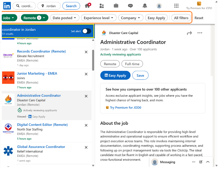Open Records Coordinator (Remote) job title
The image size is (218, 169).
point(41,51)
